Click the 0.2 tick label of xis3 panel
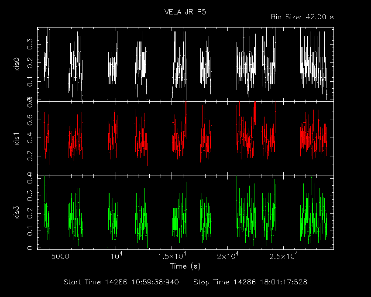371x297 pixels. [x=30, y=213]
